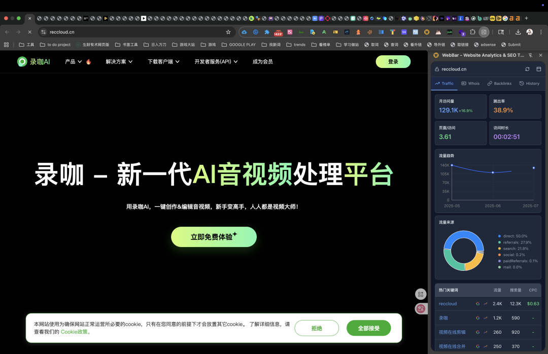The image size is (548, 354).
Task: Open the new tab plus button
Action: [x=526, y=18]
